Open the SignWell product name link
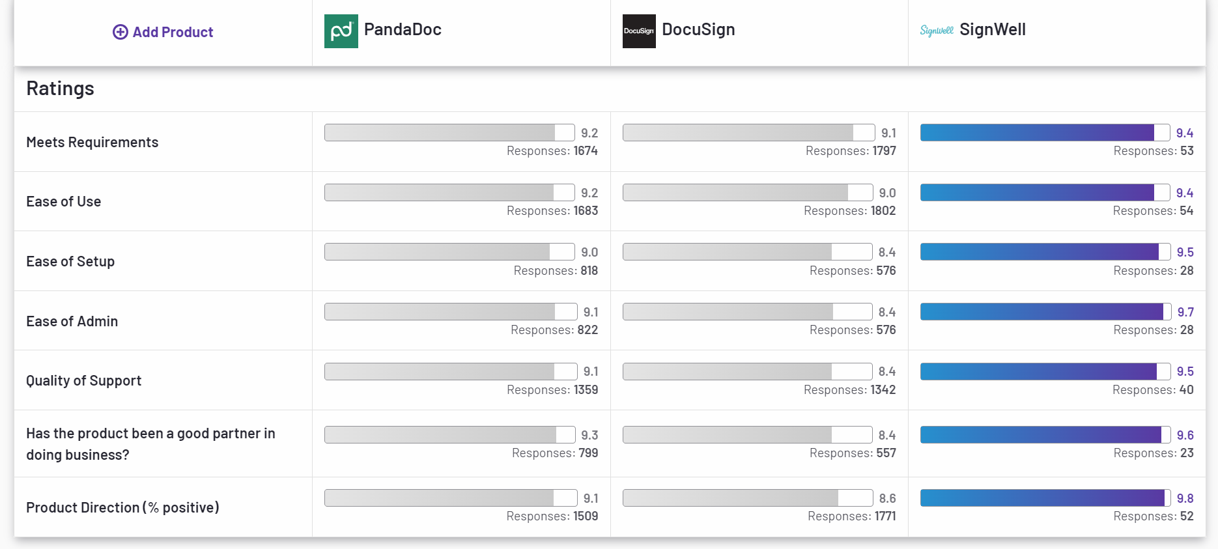Screen dimensions: 1218x549 pyautogui.click(x=992, y=29)
